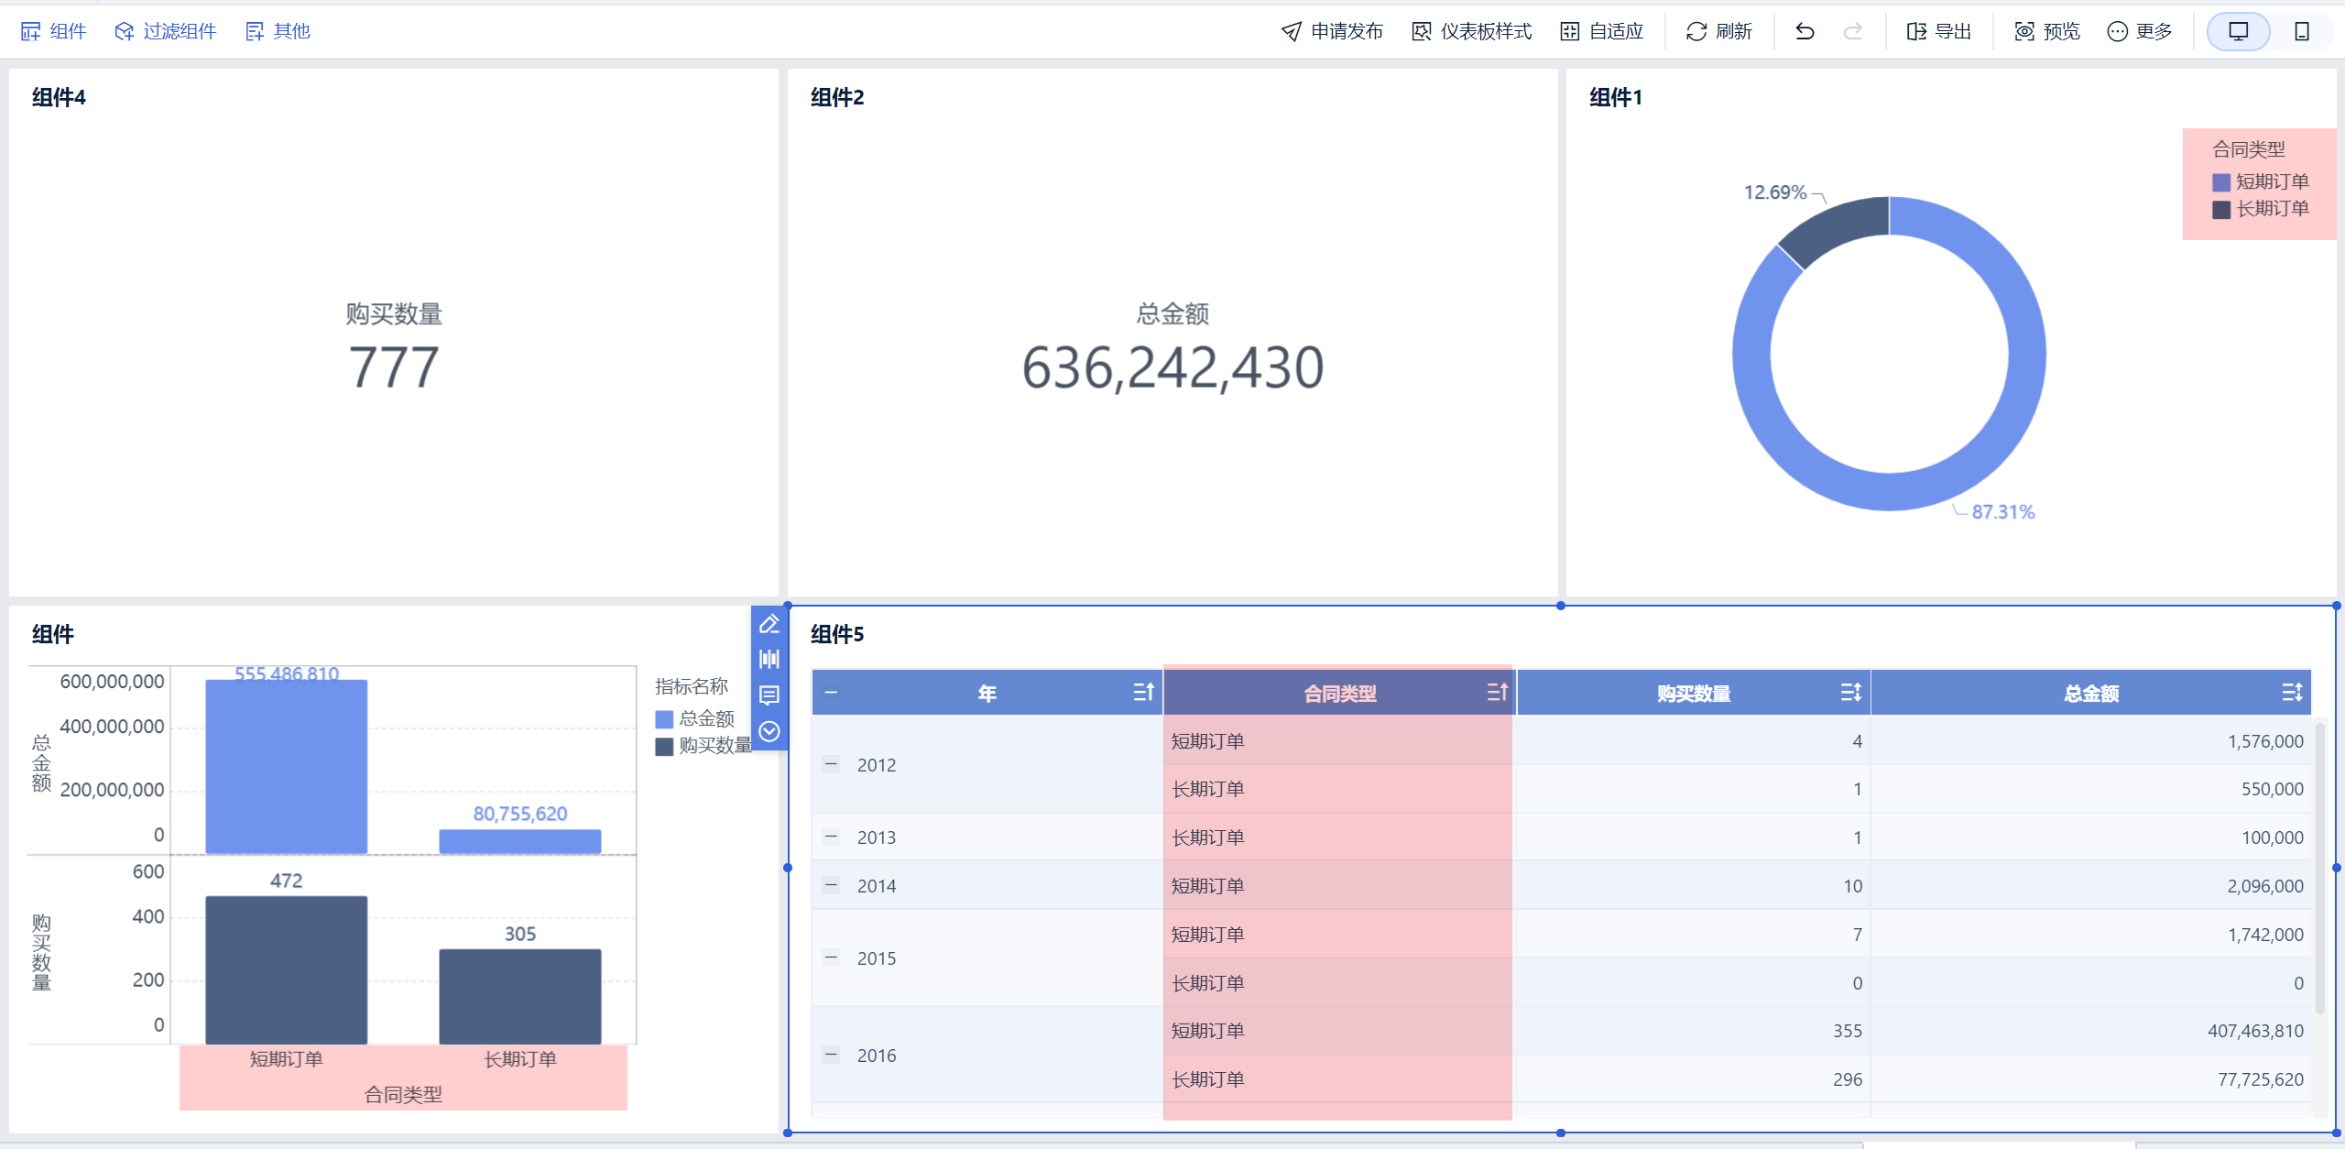Screen dimensions: 2345x1149
Task: Sort the 年 column via header icon
Action: [1143, 693]
